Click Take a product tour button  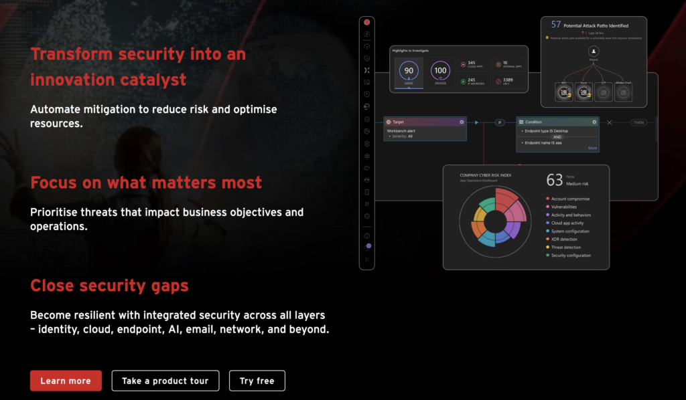click(165, 381)
